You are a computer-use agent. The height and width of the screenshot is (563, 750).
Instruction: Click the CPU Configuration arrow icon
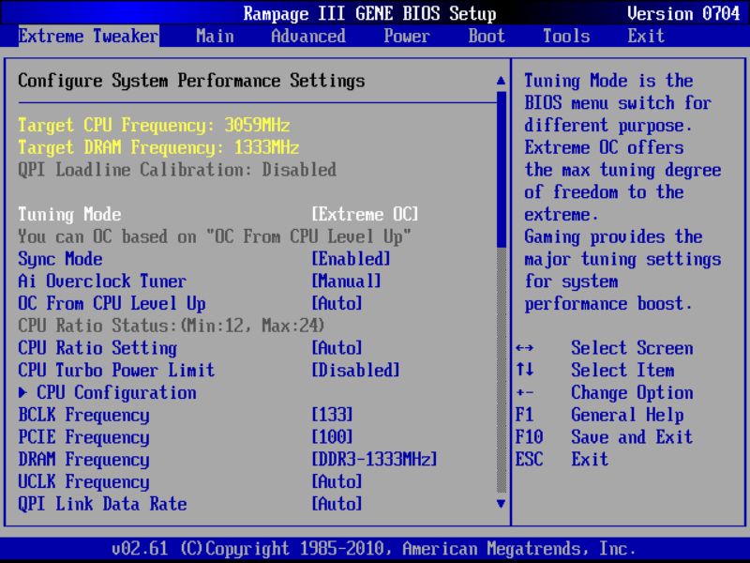pyautogui.click(x=22, y=392)
